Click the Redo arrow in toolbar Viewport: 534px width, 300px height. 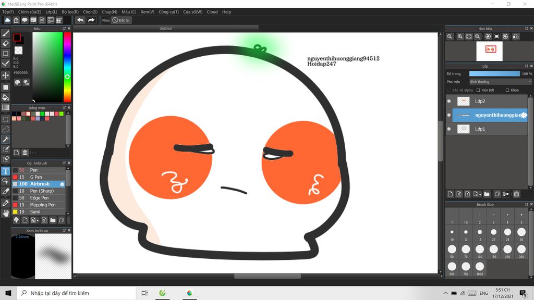pyautogui.click(x=91, y=20)
